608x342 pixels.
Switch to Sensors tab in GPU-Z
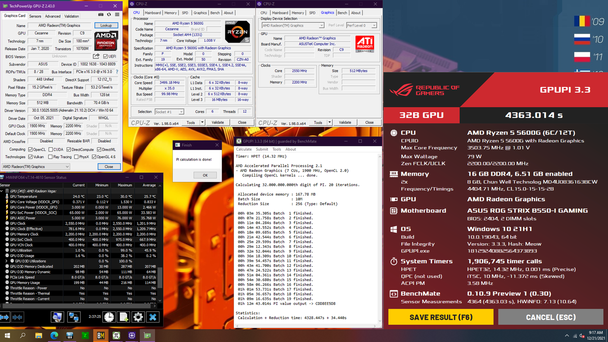click(x=35, y=16)
